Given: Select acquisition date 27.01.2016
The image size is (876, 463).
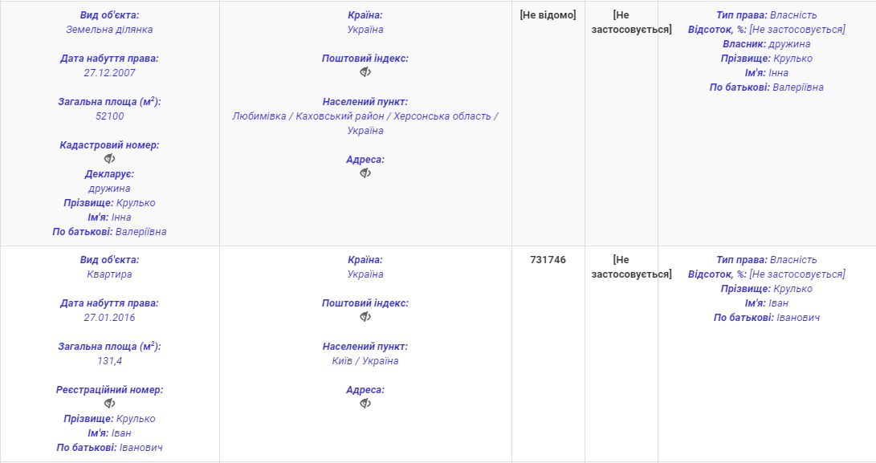Looking at the screenshot, I should [x=109, y=318].
